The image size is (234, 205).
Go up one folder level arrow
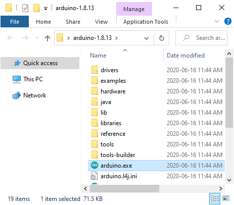tap(48, 38)
